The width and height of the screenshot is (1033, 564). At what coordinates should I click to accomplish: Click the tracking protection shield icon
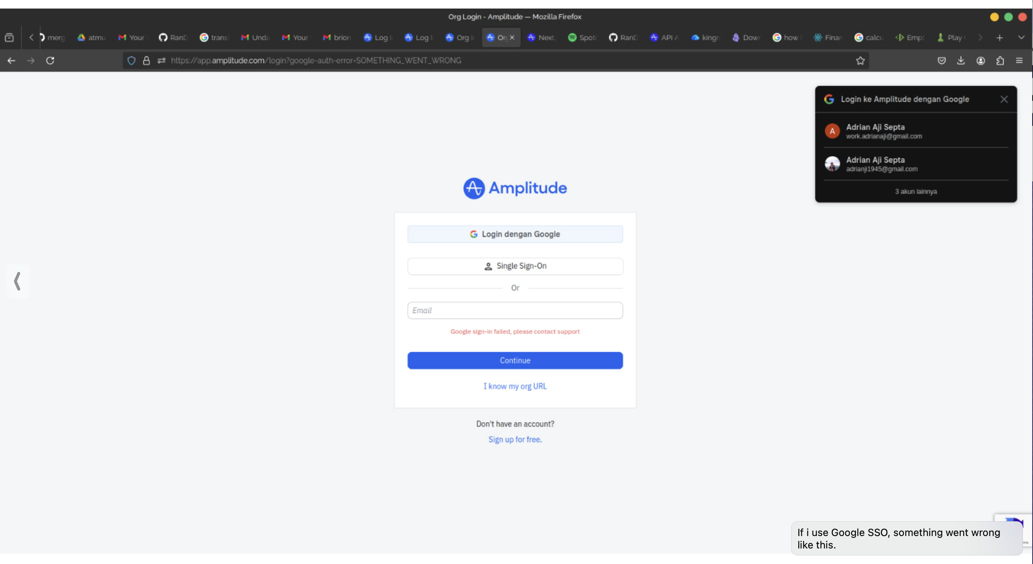131,61
